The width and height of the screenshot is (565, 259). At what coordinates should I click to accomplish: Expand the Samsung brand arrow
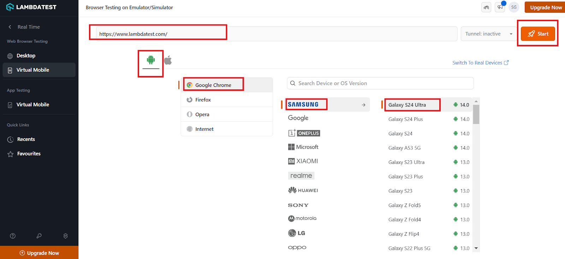tap(364, 105)
